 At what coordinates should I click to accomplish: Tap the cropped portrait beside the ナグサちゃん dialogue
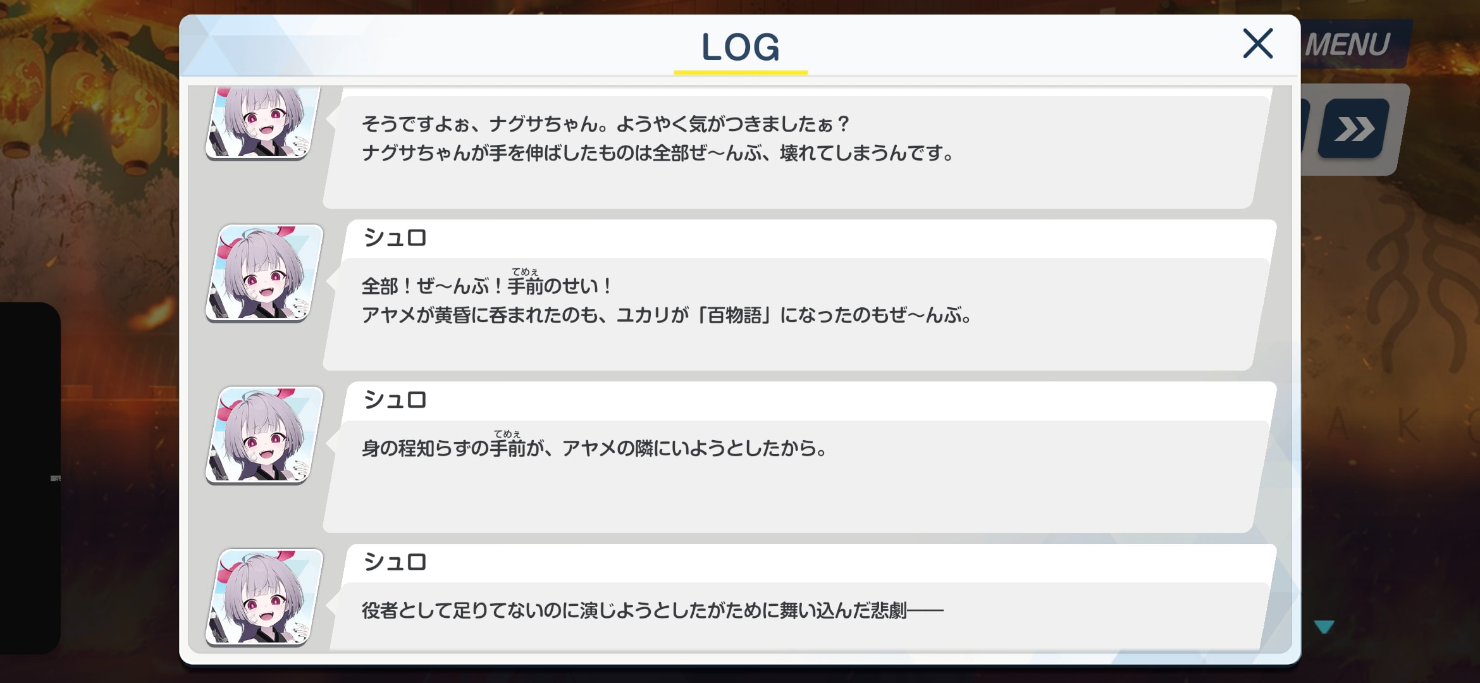click(x=262, y=123)
